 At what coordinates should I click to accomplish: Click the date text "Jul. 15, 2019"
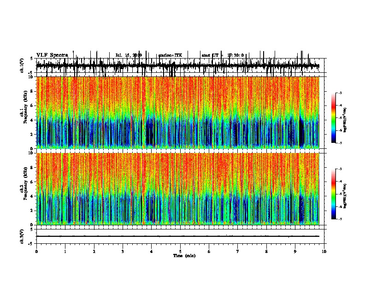tap(129, 55)
